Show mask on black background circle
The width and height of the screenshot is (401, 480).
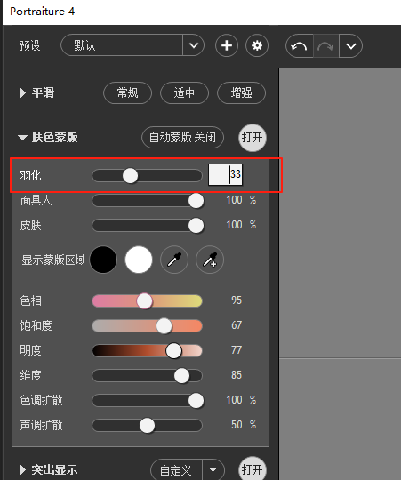[x=103, y=260]
